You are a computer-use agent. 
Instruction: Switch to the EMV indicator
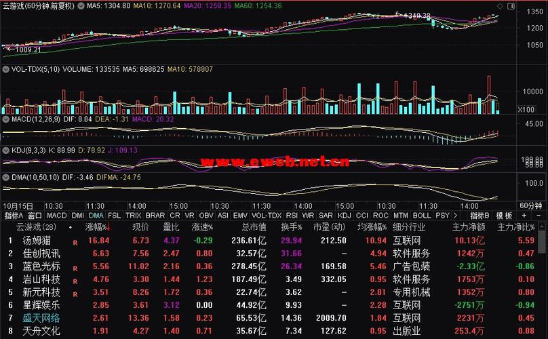click(240, 216)
